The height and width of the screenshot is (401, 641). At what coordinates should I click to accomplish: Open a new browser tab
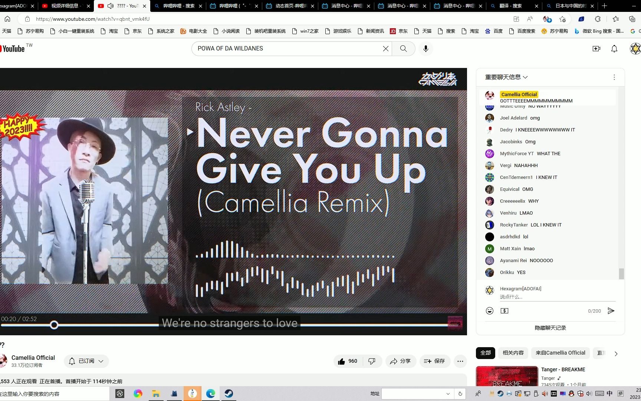tap(605, 6)
